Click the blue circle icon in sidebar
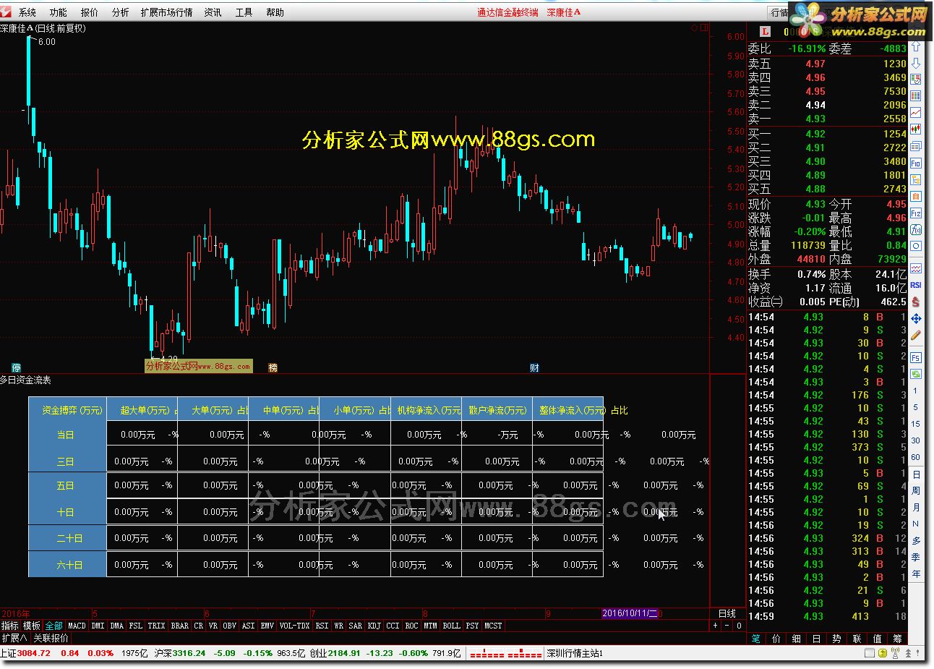934x669 pixels. click(916, 247)
